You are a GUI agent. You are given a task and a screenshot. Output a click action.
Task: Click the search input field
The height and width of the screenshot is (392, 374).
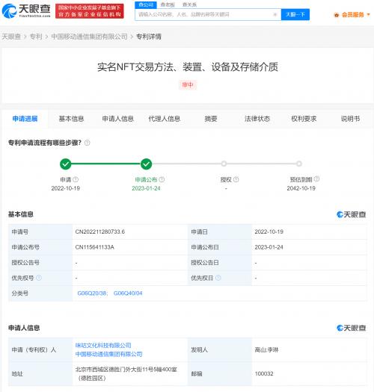tap(204, 14)
